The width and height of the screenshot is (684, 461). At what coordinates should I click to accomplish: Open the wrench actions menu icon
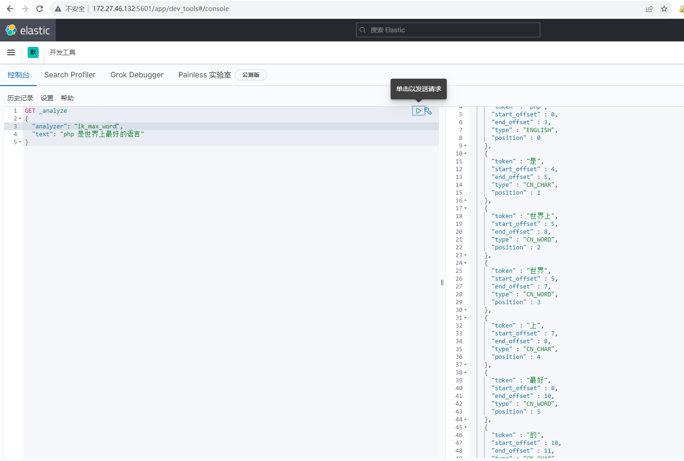[428, 111]
